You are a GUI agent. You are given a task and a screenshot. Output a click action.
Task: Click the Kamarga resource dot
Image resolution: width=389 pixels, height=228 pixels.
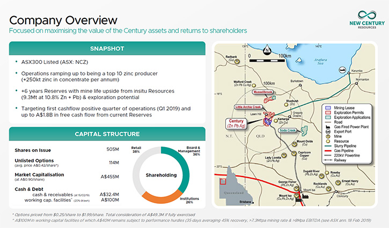tap(276, 121)
